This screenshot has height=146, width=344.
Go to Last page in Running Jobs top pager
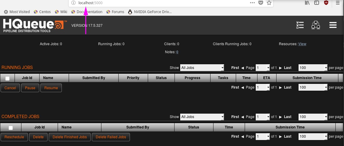288,67
